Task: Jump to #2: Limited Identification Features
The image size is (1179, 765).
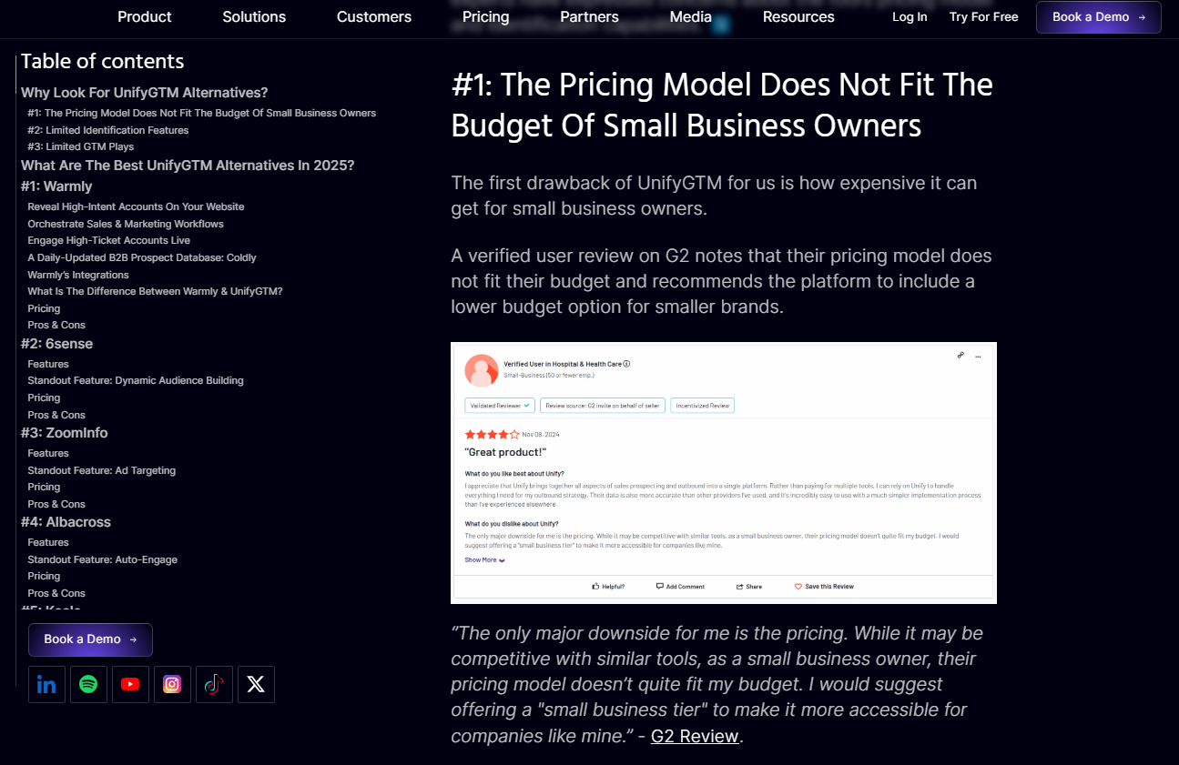Action: click(x=108, y=130)
